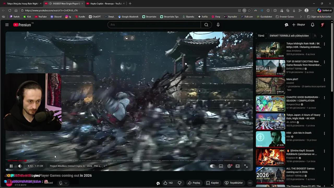Go to the browser home page
Viewport: 334px width, 188px height.
click(16, 10)
